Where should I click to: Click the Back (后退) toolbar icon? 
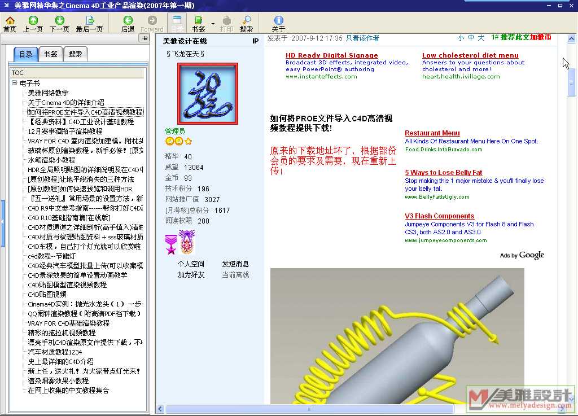pyautogui.click(x=128, y=24)
